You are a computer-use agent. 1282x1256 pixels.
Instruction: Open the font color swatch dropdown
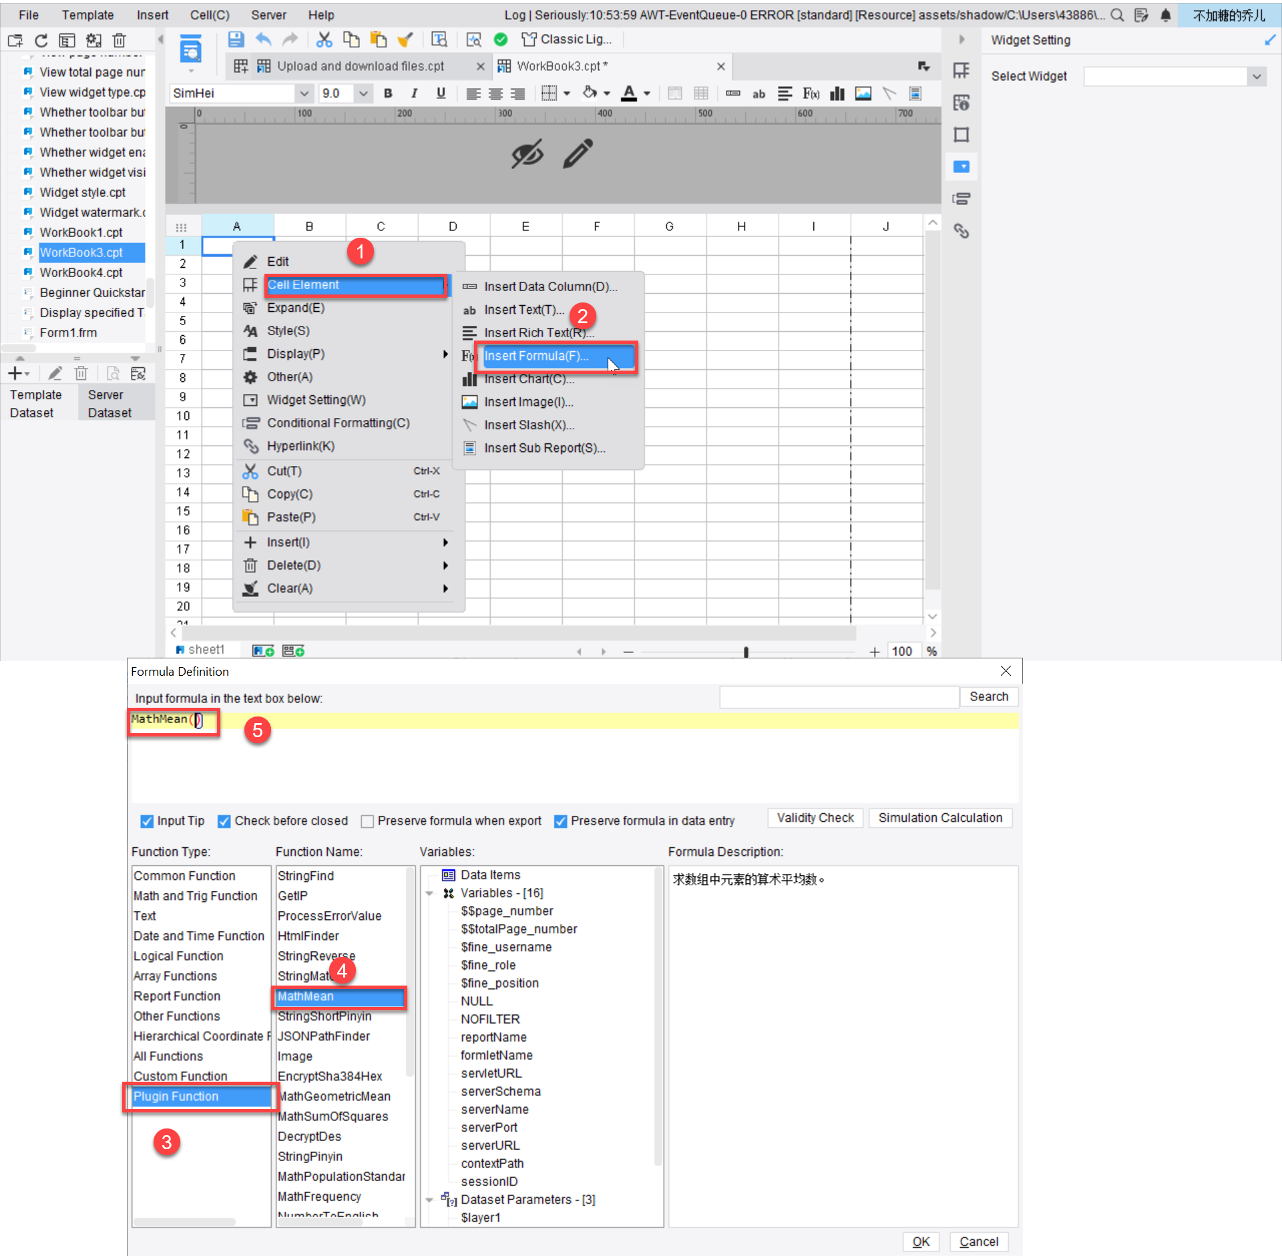point(646,94)
